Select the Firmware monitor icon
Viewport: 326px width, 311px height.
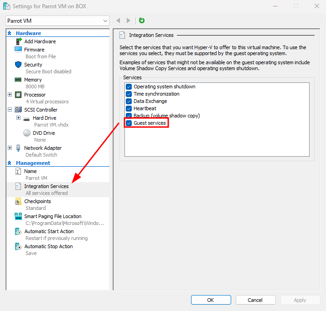point(18,50)
